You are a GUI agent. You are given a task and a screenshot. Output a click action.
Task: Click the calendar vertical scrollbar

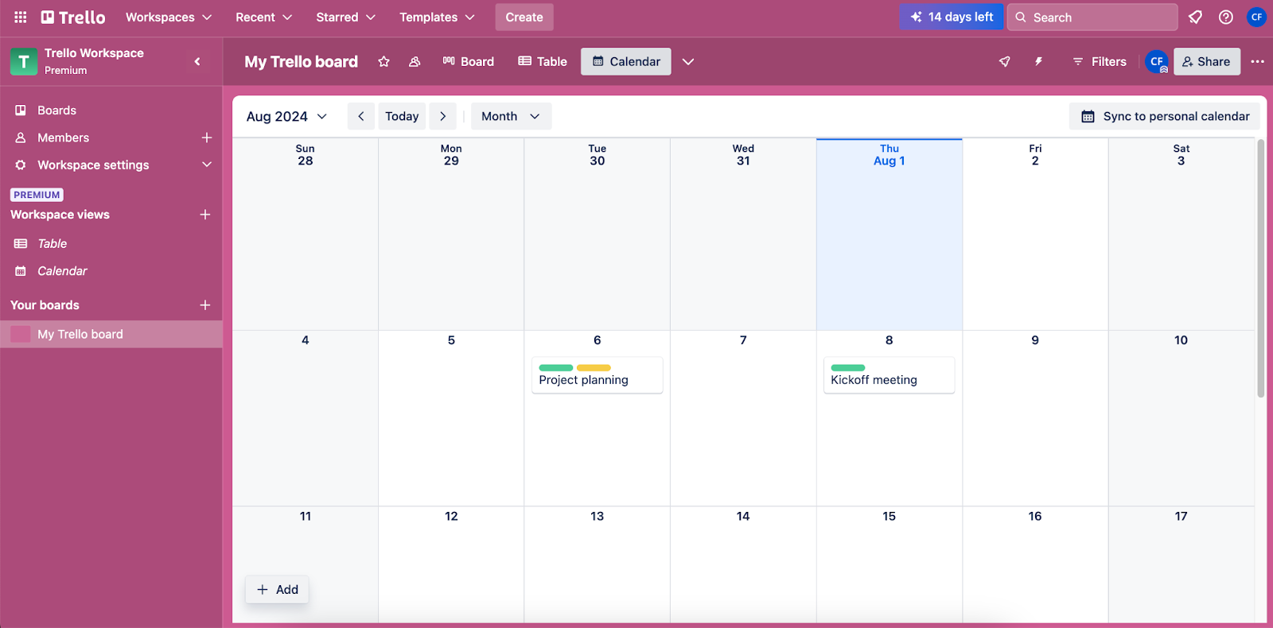(1260, 269)
